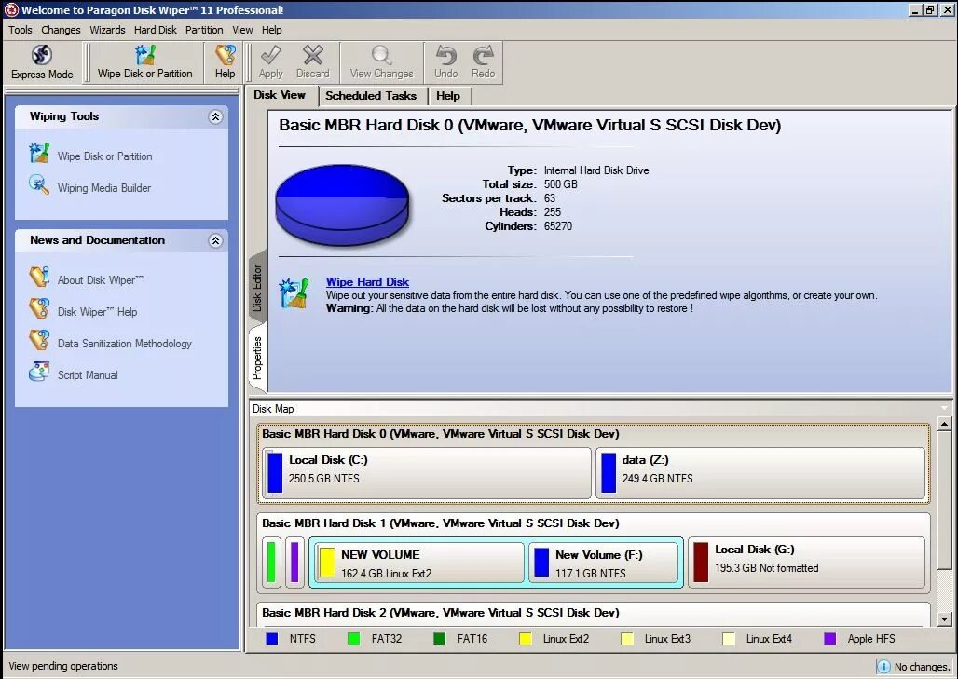Click Wipe Disk or Partition sidebar icon
This screenshot has width=958, height=679.
point(39,154)
